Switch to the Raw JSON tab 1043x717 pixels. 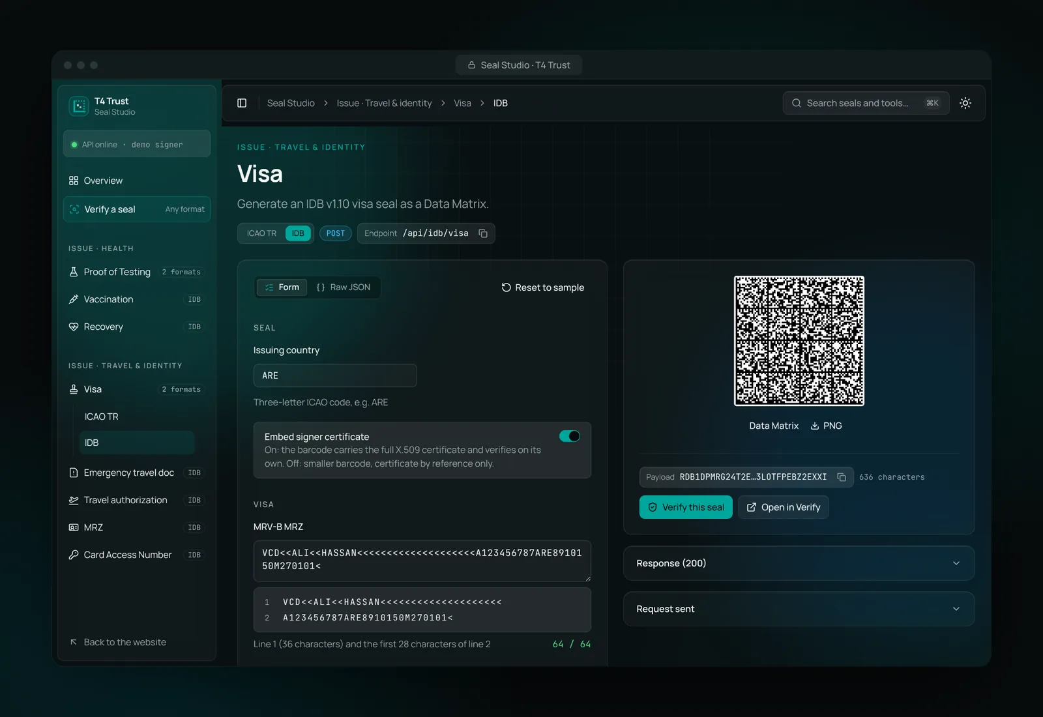pos(344,287)
